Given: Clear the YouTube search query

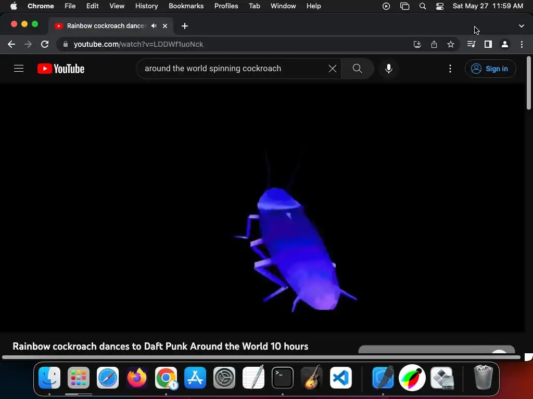Looking at the screenshot, I should (x=333, y=69).
